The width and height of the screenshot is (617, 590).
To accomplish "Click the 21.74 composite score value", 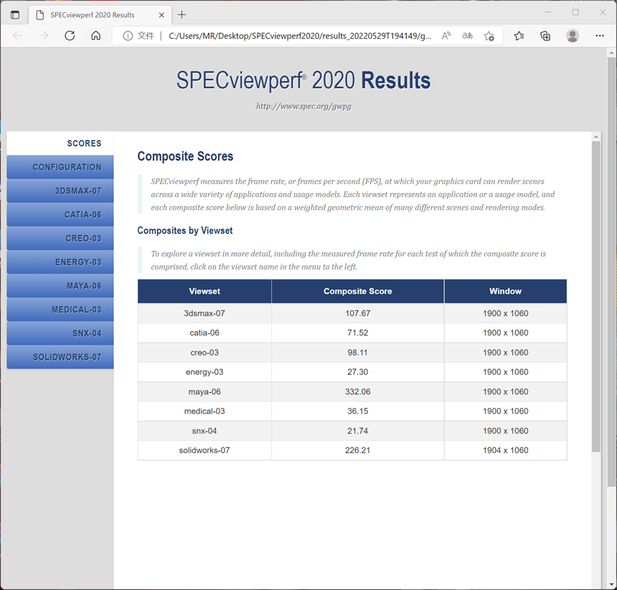I will [x=358, y=431].
